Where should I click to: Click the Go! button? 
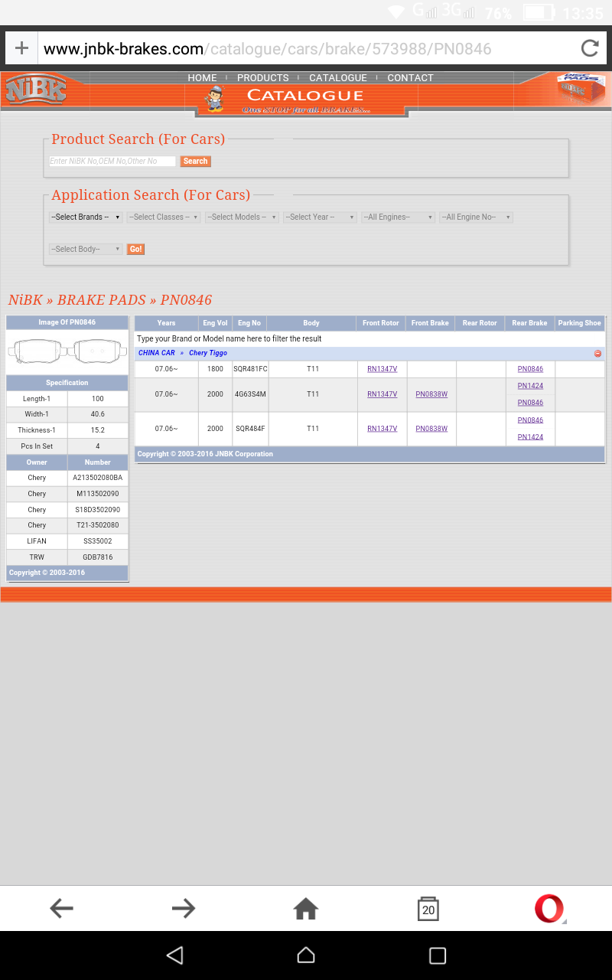(135, 250)
